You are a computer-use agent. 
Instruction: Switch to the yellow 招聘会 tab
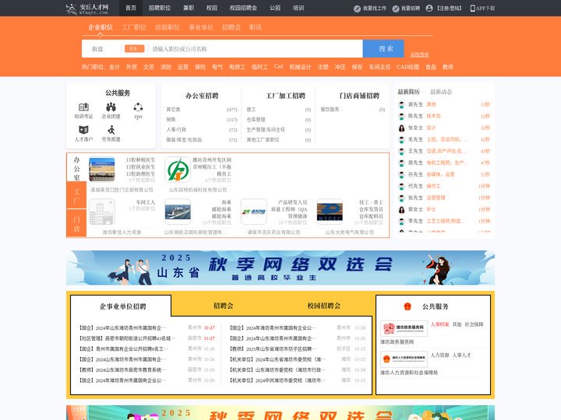[x=224, y=306]
